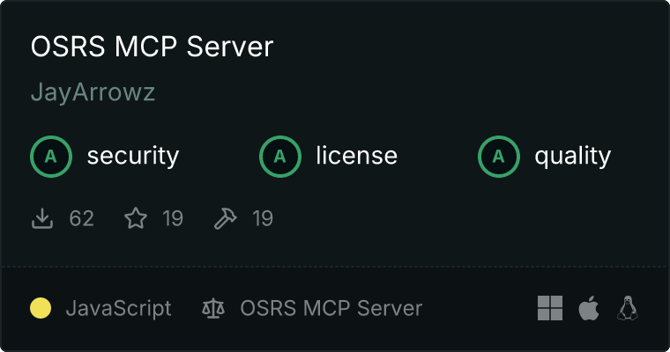Click the download count of 62
This screenshot has width=670, height=352.
click(x=81, y=218)
